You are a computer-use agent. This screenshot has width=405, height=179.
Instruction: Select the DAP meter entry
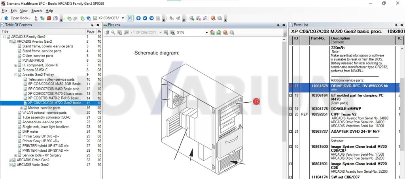point(30,132)
